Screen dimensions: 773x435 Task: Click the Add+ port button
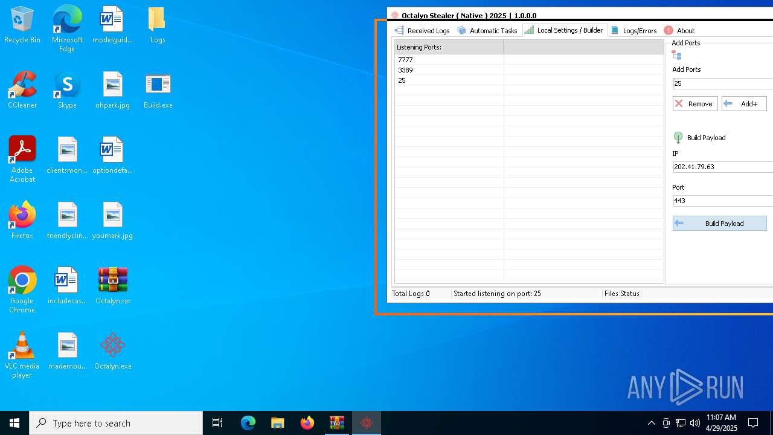[x=744, y=104]
